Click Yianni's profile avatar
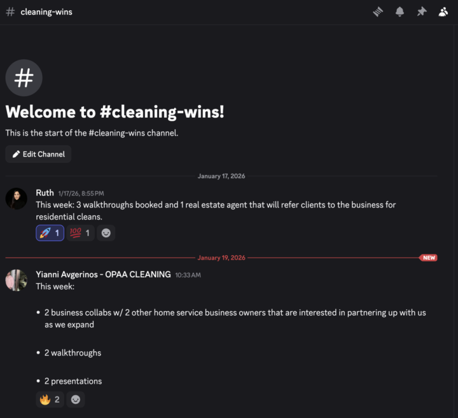Image resolution: width=458 pixels, height=418 pixels. pos(17,280)
